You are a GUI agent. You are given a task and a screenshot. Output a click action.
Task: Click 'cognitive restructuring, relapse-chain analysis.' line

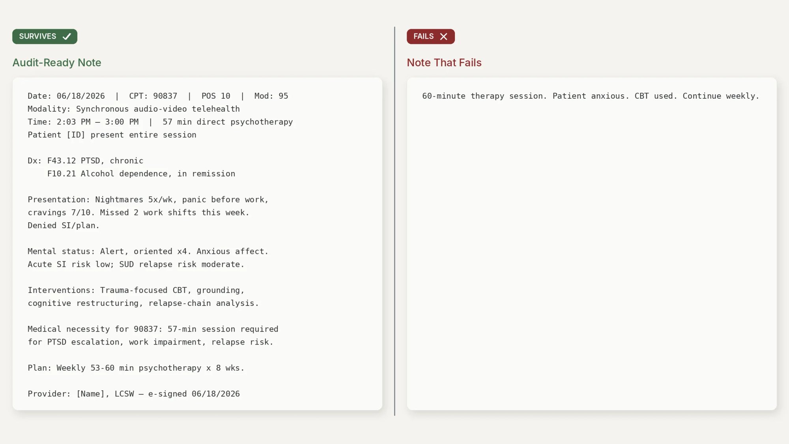(143, 303)
